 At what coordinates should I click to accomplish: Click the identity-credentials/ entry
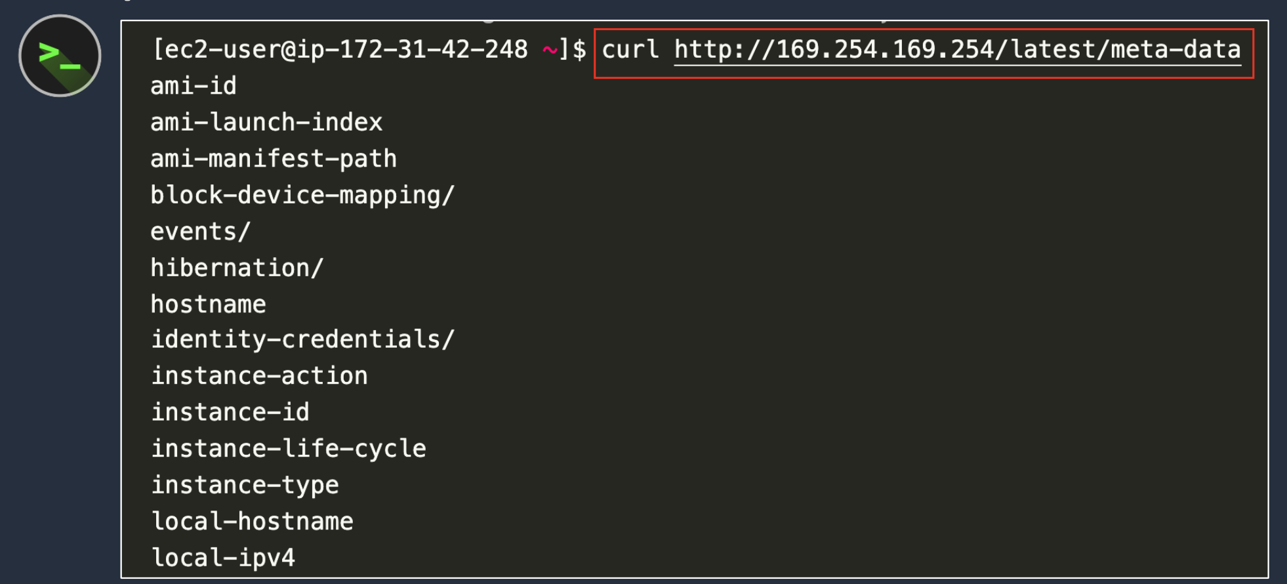[x=302, y=340]
